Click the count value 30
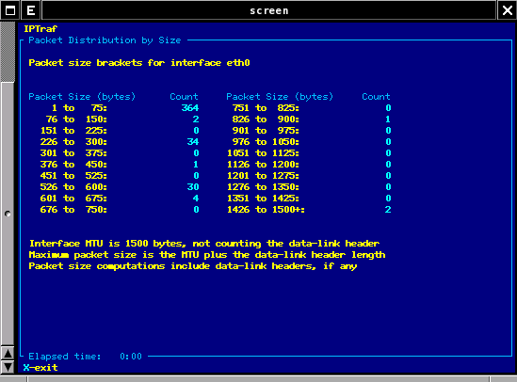 click(193, 186)
